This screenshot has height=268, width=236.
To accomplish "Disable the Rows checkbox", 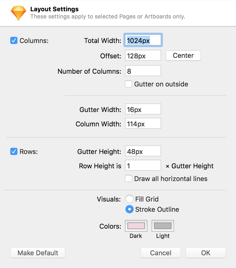I will pos(14,152).
